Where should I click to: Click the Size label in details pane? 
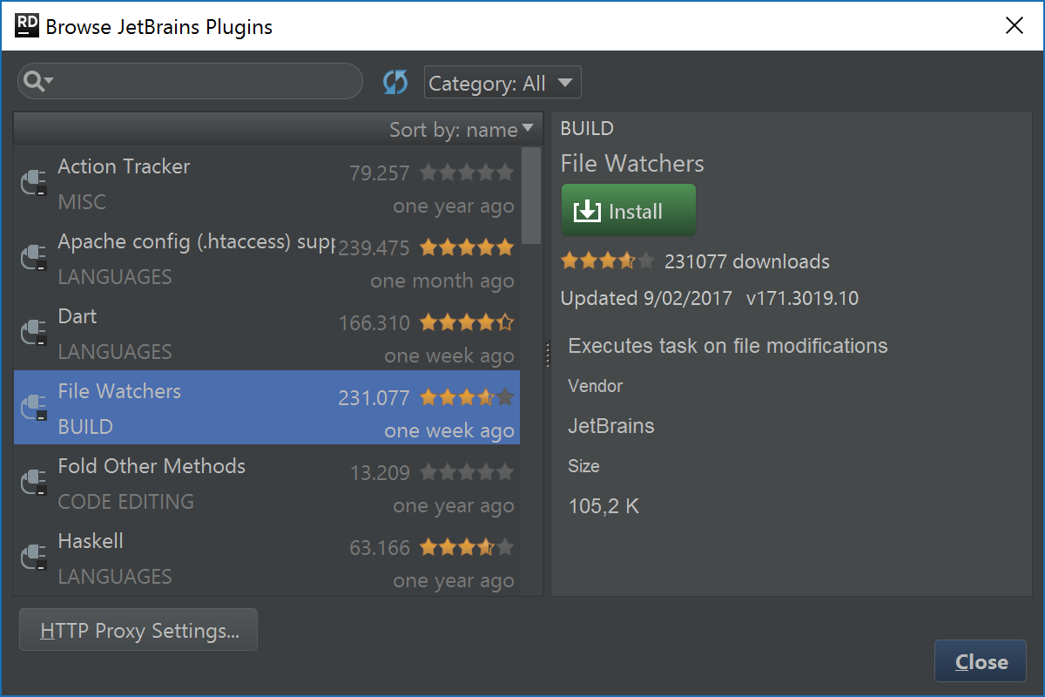583,466
